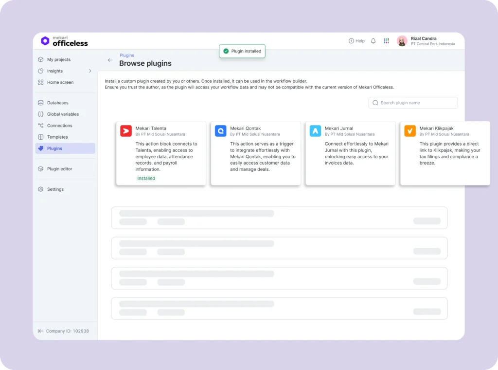Open Help in the top bar

pyautogui.click(x=356, y=41)
